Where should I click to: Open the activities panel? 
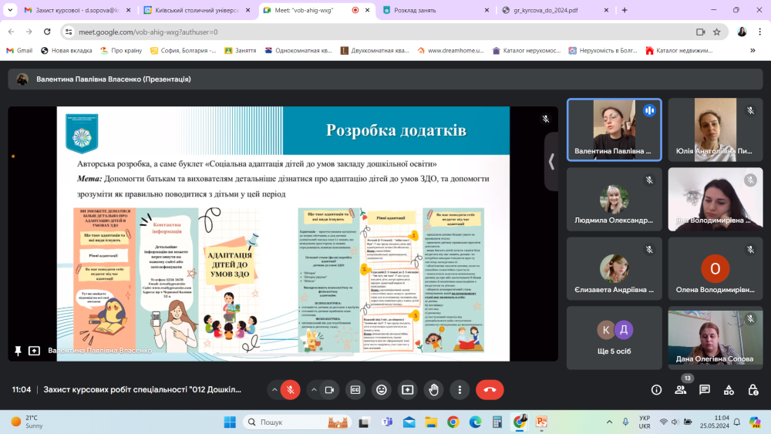[728, 390]
